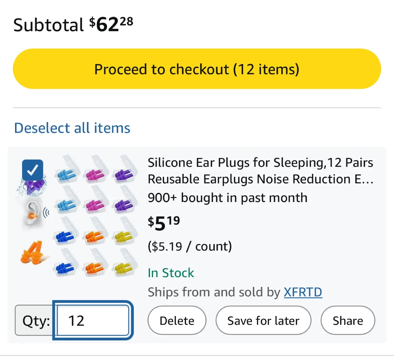Visit the XFRTD seller page
Viewport: 394px width, 356px height.
(303, 292)
